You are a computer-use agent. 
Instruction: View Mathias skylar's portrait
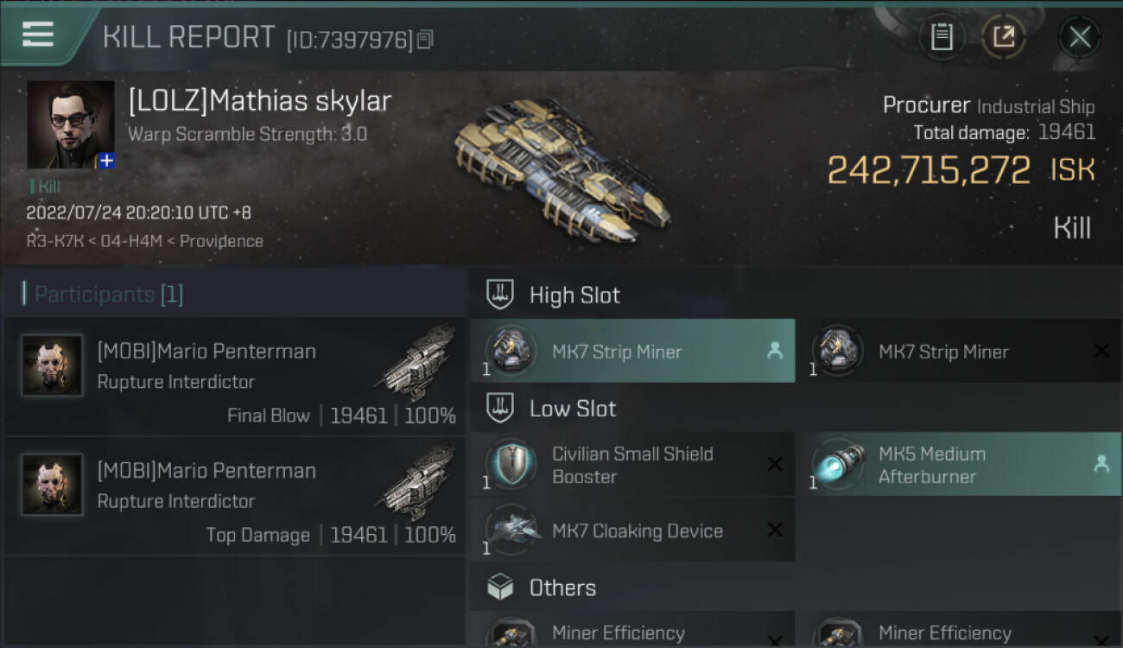click(70, 124)
